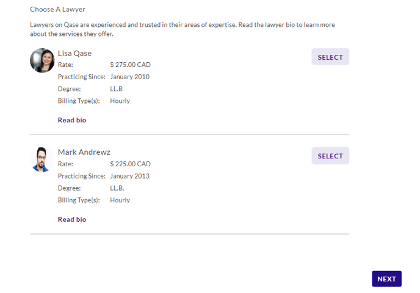Click Lisa Qase's LL.B degree value
This screenshot has width=420, height=293.
point(117,89)
